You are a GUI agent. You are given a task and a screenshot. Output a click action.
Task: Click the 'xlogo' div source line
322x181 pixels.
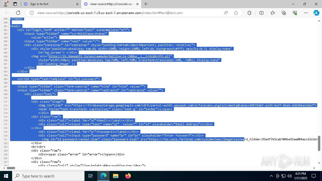pos(48,102)
